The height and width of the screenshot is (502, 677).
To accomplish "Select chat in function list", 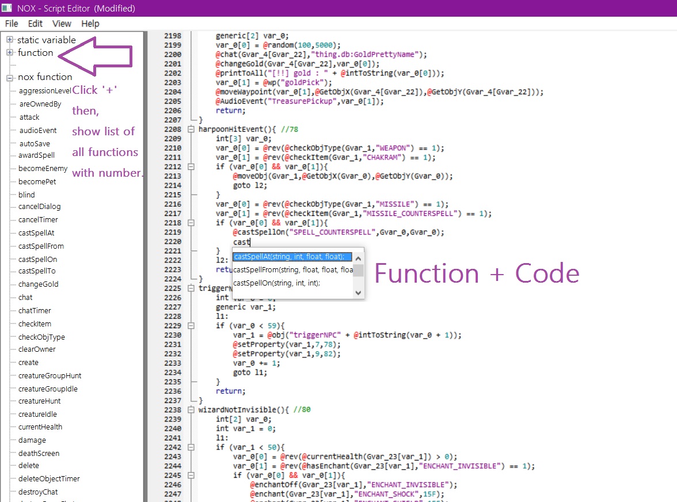I will pyautogui.click(x=25, y=298).
